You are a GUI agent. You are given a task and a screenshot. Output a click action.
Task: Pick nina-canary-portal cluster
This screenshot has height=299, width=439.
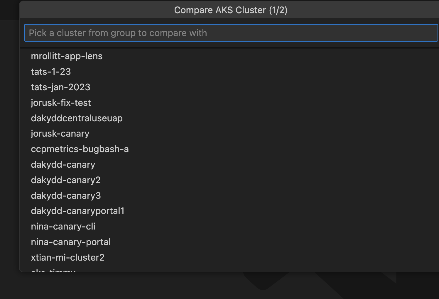tap(231, 242)
